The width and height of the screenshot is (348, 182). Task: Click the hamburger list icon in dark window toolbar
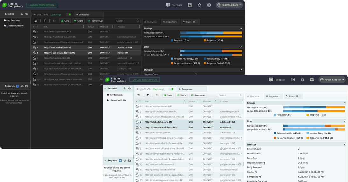(36, 21)
